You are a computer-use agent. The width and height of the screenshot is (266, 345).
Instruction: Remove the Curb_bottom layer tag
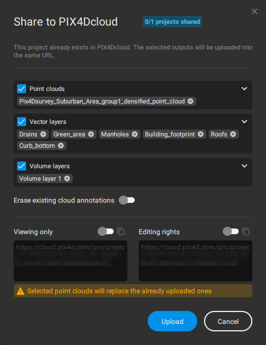[x=61, y=146]
